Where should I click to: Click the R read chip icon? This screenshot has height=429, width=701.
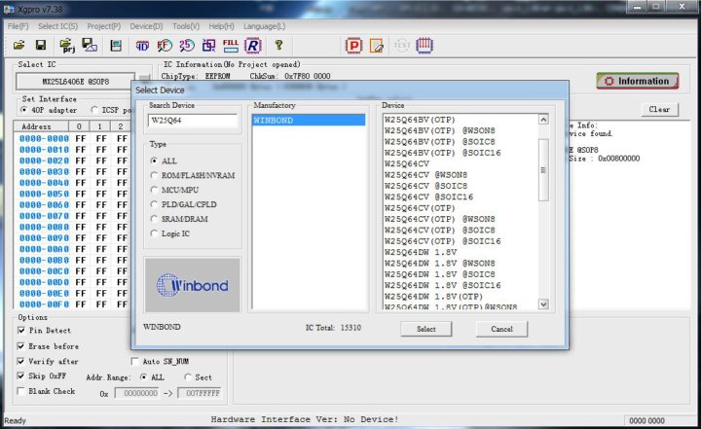(x=252, y=45)
